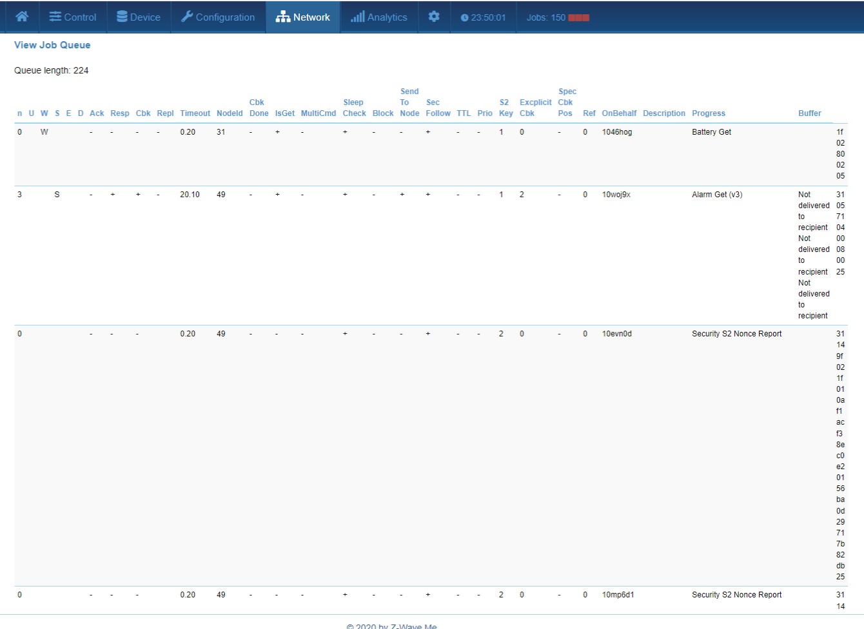Viewport: 864px width, 629px height.
Task: Click the Ack column header
Action: coord(97,113)
